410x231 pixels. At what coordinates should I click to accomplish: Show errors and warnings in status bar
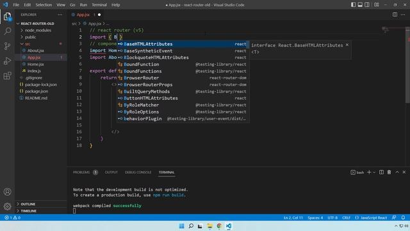point(12,218)
